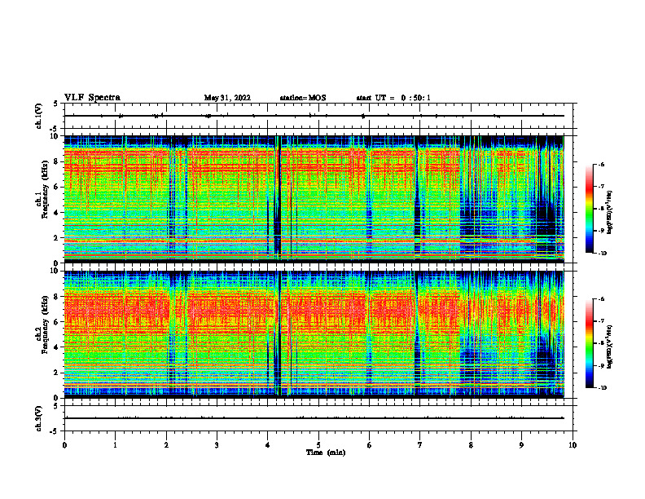Select the "May 31, 2022" date label
This screenshot has width=645, height=499.
click(x=227, y=98)
